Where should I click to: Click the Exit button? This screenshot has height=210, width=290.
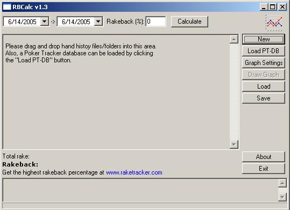coord(264,169)
